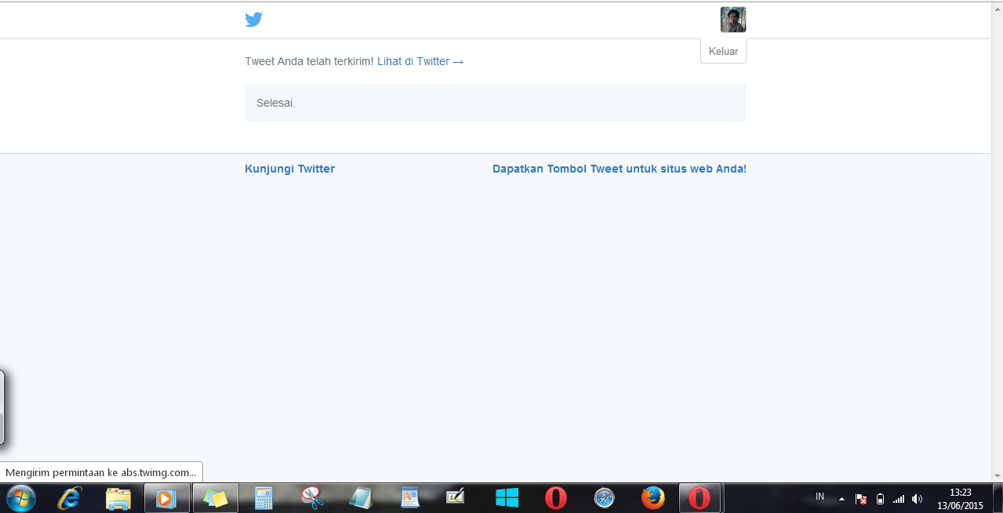The width and height of the screenshot is (1003, 513).
Task: Open Action Center flag tray icon
Action: (x=861, y=499)
